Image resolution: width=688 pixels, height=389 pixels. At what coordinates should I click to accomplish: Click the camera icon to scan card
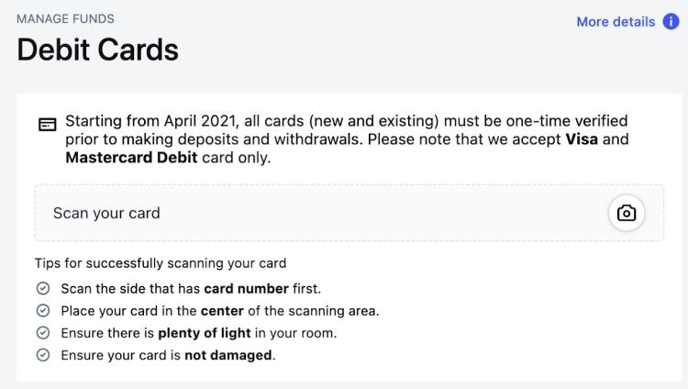[x=627, y=213]
